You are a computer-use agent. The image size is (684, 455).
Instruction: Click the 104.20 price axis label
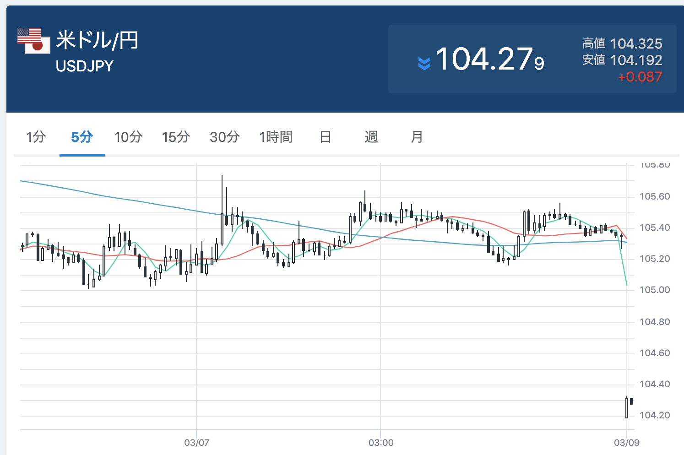(655, 416)
